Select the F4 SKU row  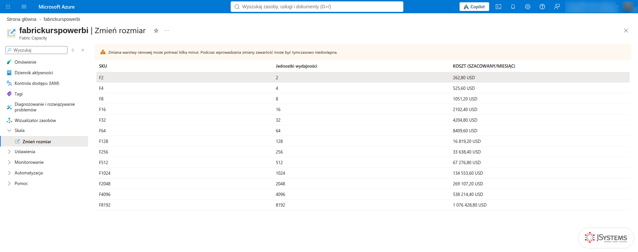click(363, 88)
